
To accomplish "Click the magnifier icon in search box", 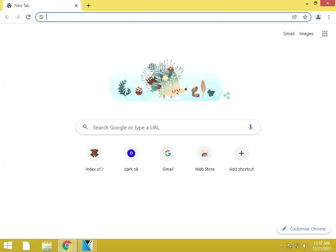I will coord(85,127).
